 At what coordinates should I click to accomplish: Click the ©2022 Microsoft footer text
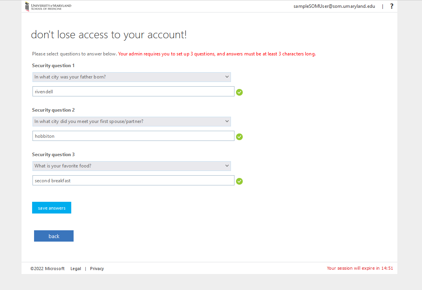click(47, 269)
